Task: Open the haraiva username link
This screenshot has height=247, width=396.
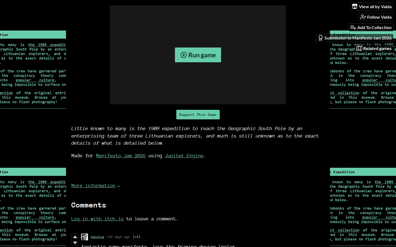Action: click(97, 237)
